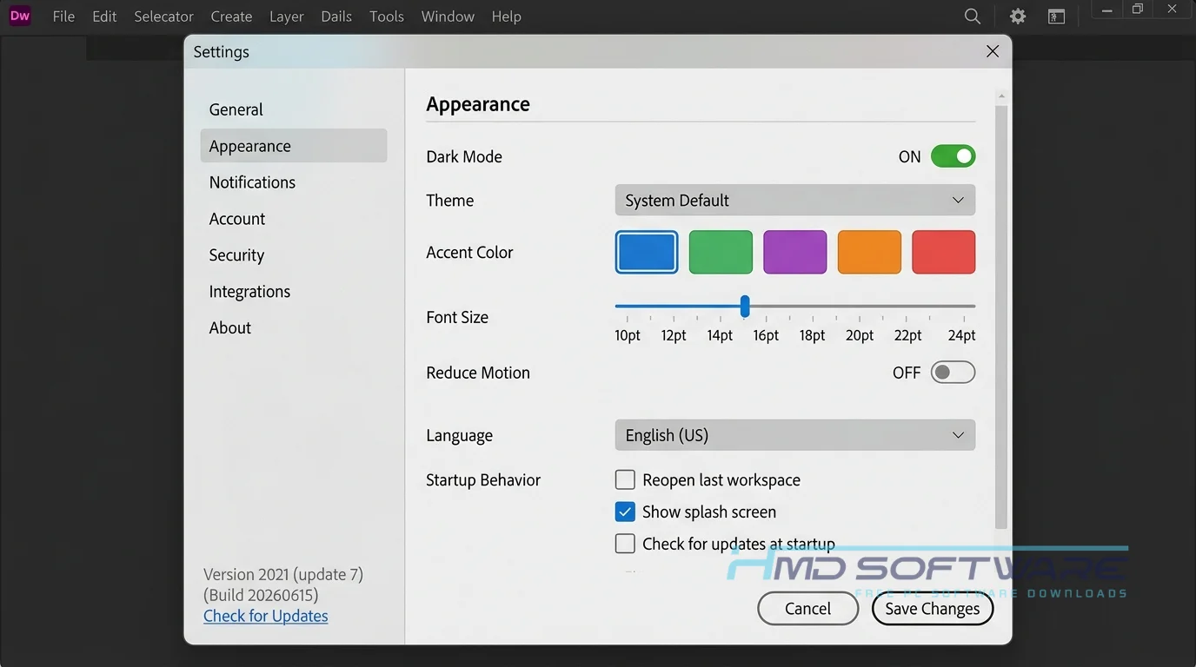Open the Dails menu

point(336,17)
